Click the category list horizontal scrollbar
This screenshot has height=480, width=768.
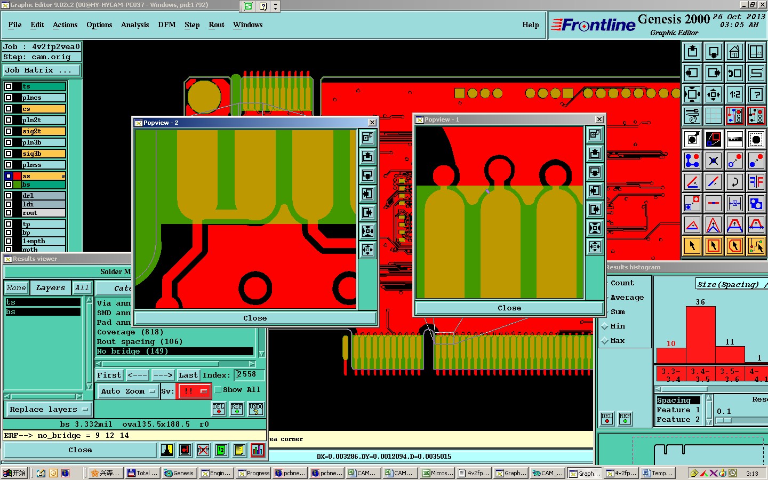point(176,364)
